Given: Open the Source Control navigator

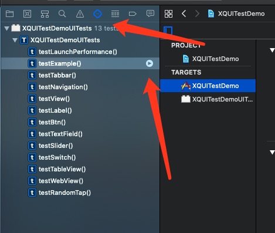Looking at the screenshot, I should coord(27,14).
